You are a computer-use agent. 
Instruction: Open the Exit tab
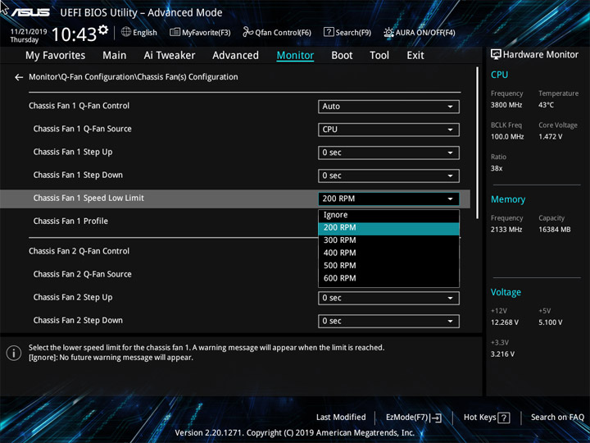coord(415,56)
